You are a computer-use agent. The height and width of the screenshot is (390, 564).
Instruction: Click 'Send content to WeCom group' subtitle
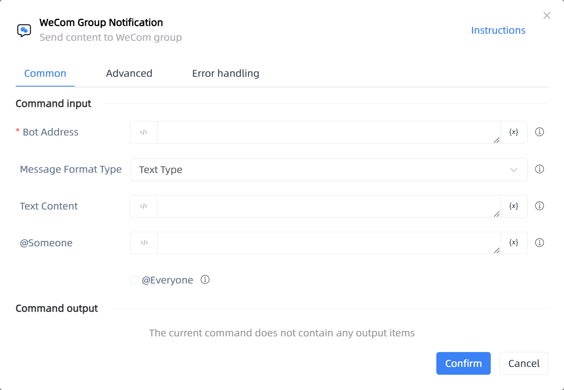tap(111, 38)
